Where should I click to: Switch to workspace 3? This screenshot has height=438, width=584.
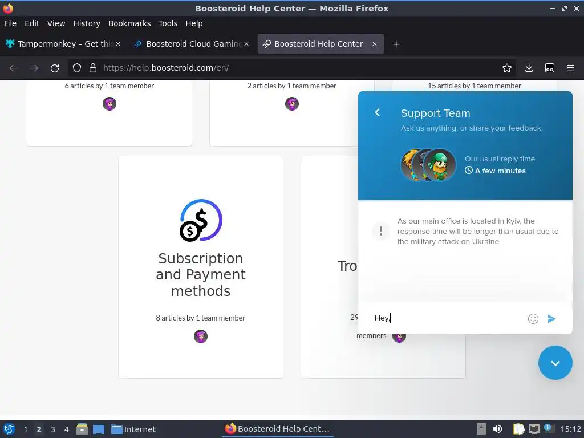(53, 429)
